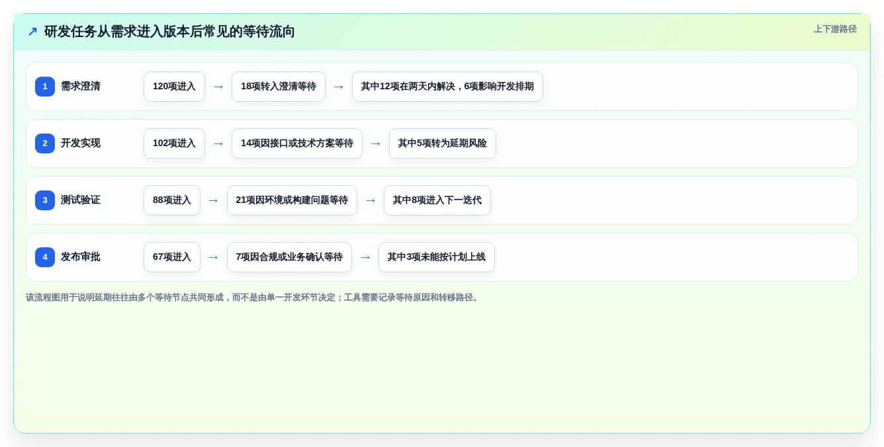Screen dimensions: 884x447
Task: Click the 其中3项未能按计划上线 node
Action: 437,257
